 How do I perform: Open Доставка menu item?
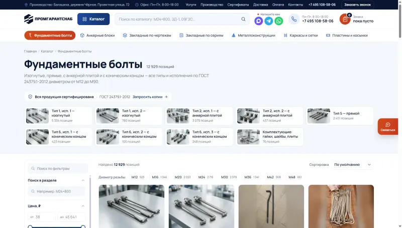[260, 5]
